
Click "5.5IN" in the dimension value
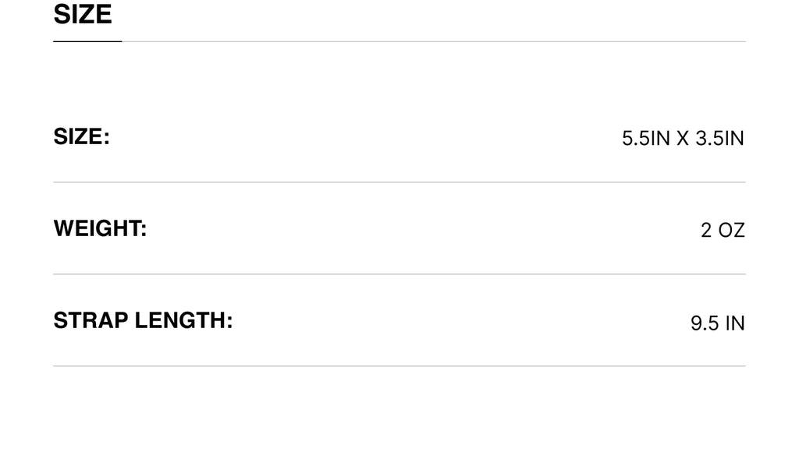tap(646, 139)
